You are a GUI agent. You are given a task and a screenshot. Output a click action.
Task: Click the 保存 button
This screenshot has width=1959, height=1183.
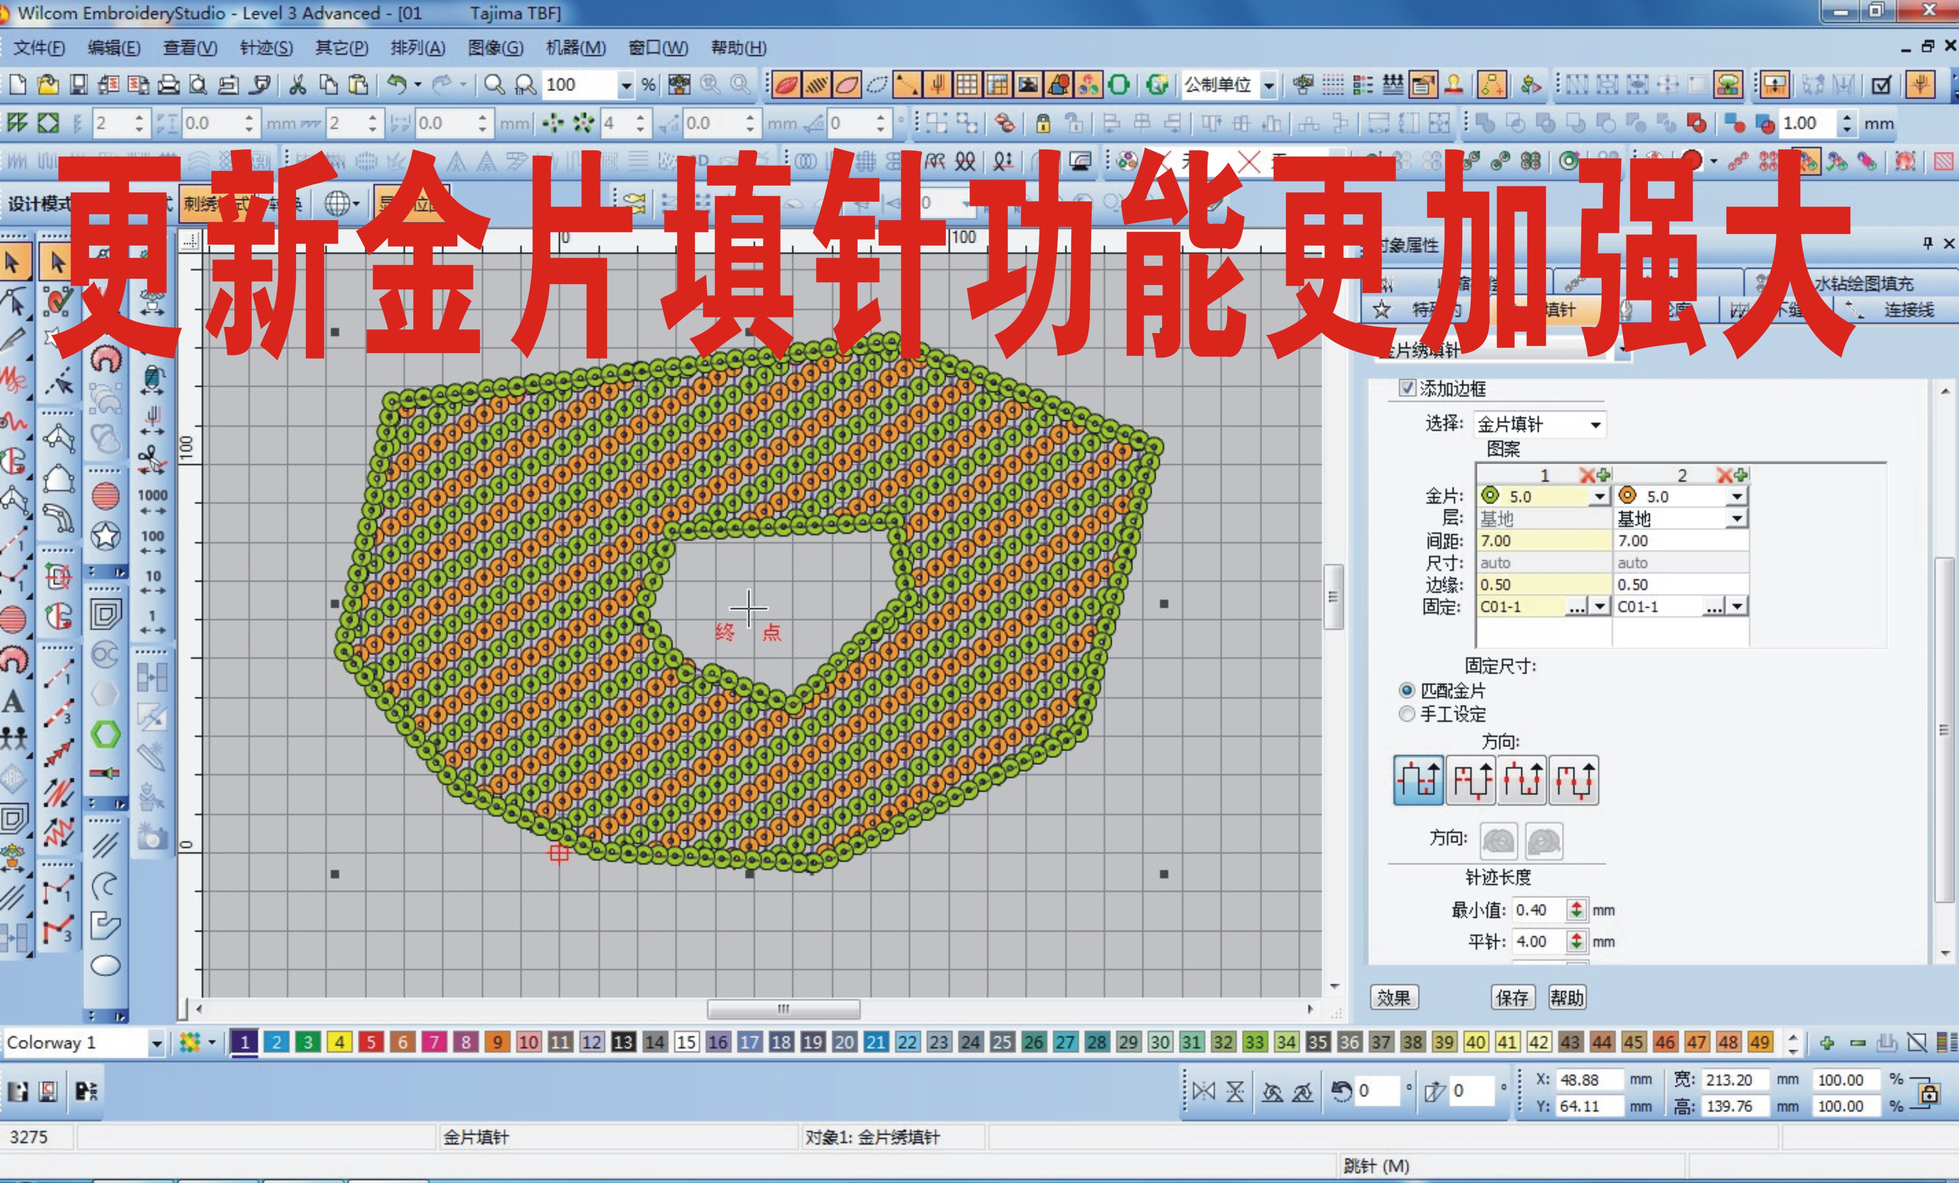[x=1511, y=997]
